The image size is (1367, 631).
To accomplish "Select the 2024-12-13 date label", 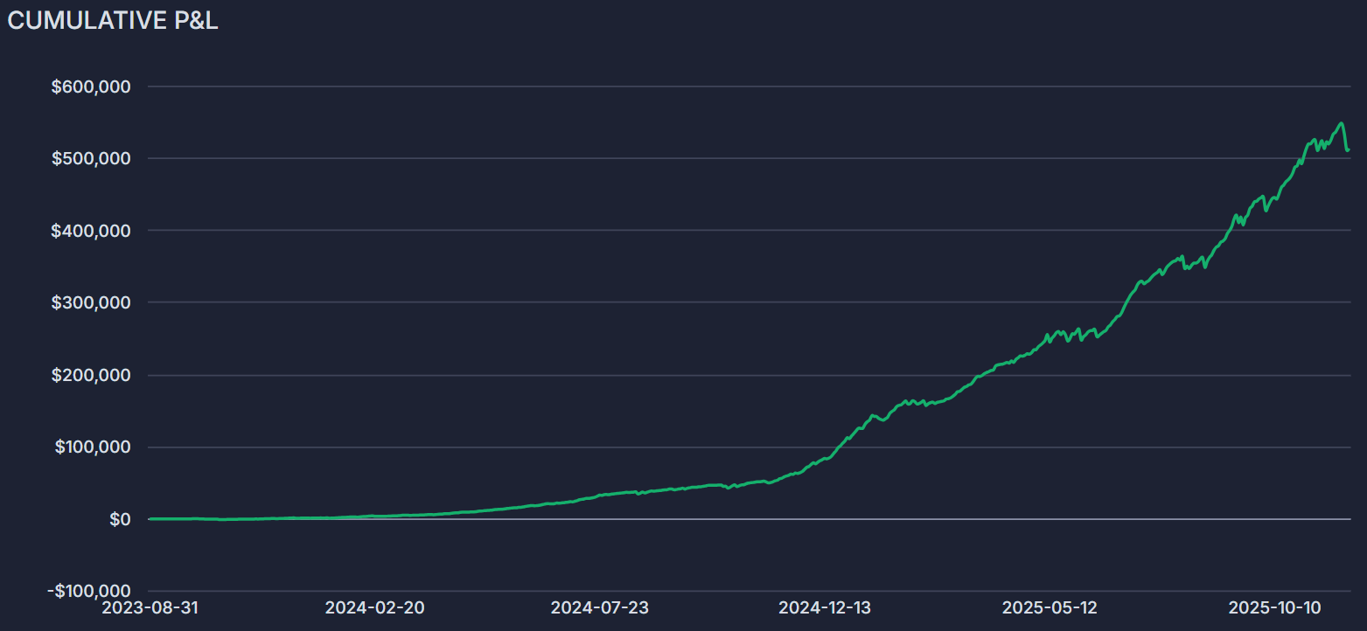I will [825, 607].
